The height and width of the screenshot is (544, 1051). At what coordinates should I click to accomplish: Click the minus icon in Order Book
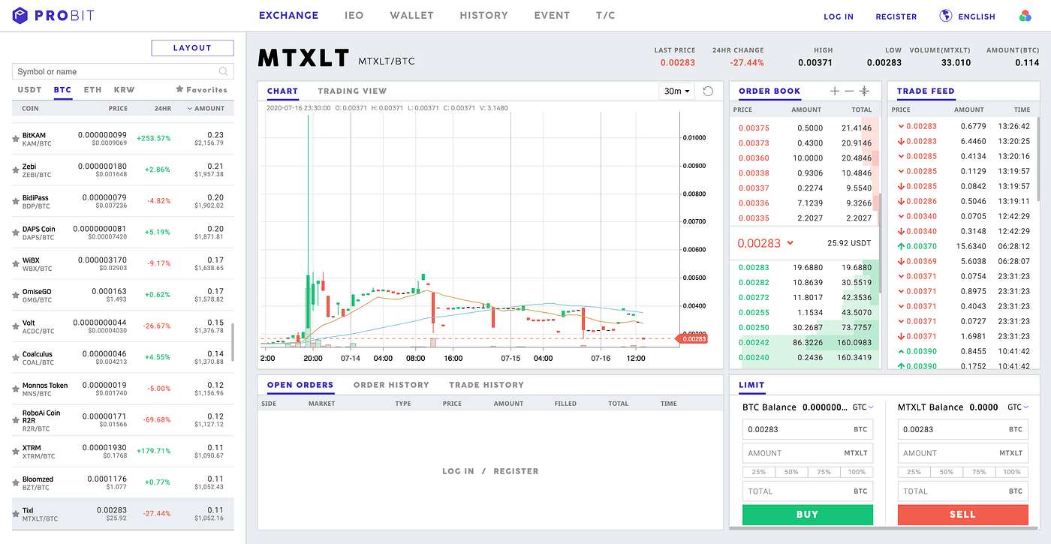point(849,91)
